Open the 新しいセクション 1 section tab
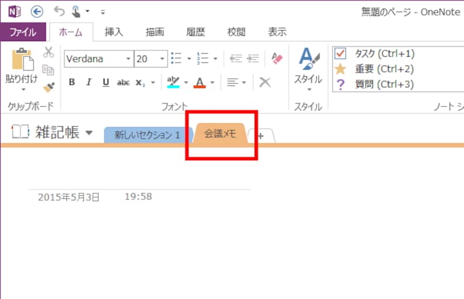Image resolution: width=464 pixels, height=299 pixels. click(147, 135)
